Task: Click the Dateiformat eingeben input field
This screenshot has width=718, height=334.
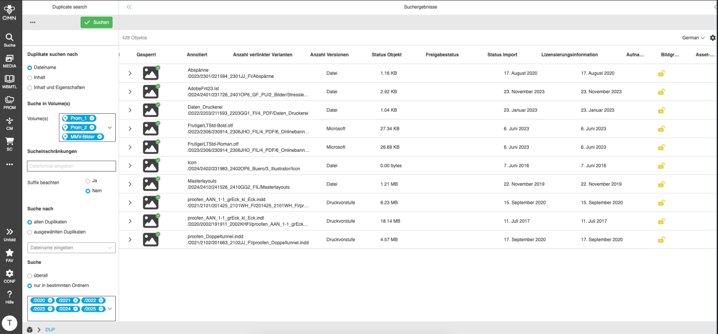Action: pos(71,166)
